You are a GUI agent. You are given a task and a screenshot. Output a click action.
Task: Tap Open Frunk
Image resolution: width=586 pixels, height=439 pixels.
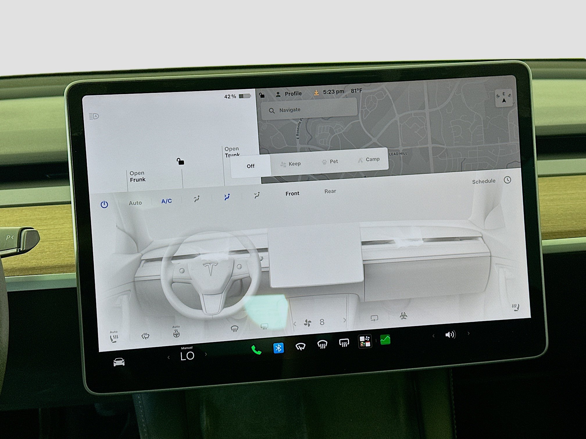pyautogui.click(x=137, y=177)
